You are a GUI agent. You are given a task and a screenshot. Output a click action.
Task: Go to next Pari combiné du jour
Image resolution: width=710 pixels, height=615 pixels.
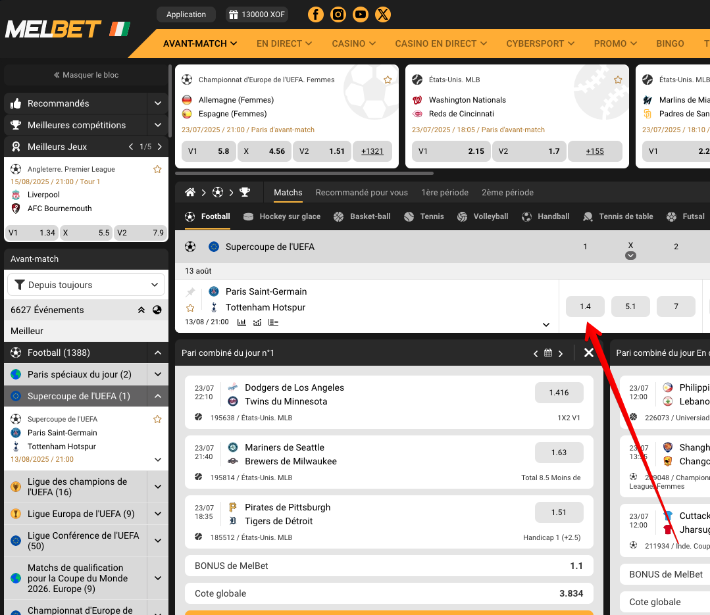(561, 353)
